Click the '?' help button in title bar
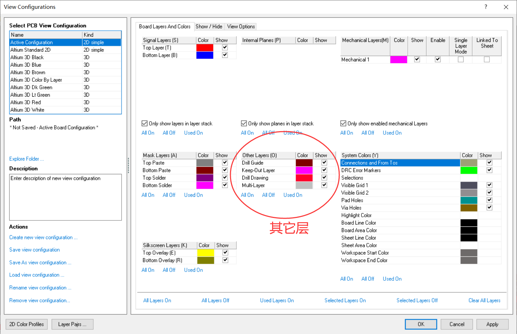The image size is (517, 334). tap(486, 7)
